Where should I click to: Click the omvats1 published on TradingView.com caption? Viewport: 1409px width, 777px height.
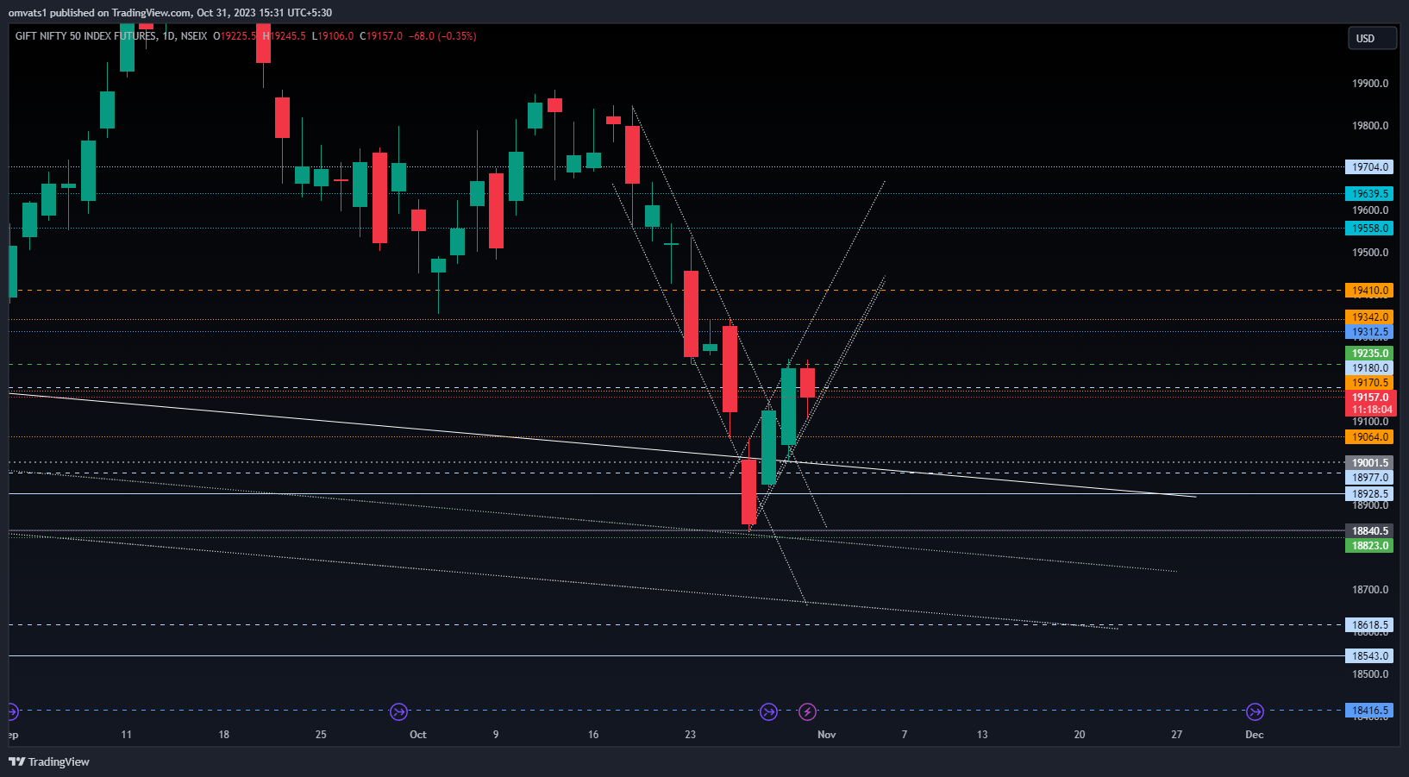tap(170, 13)
